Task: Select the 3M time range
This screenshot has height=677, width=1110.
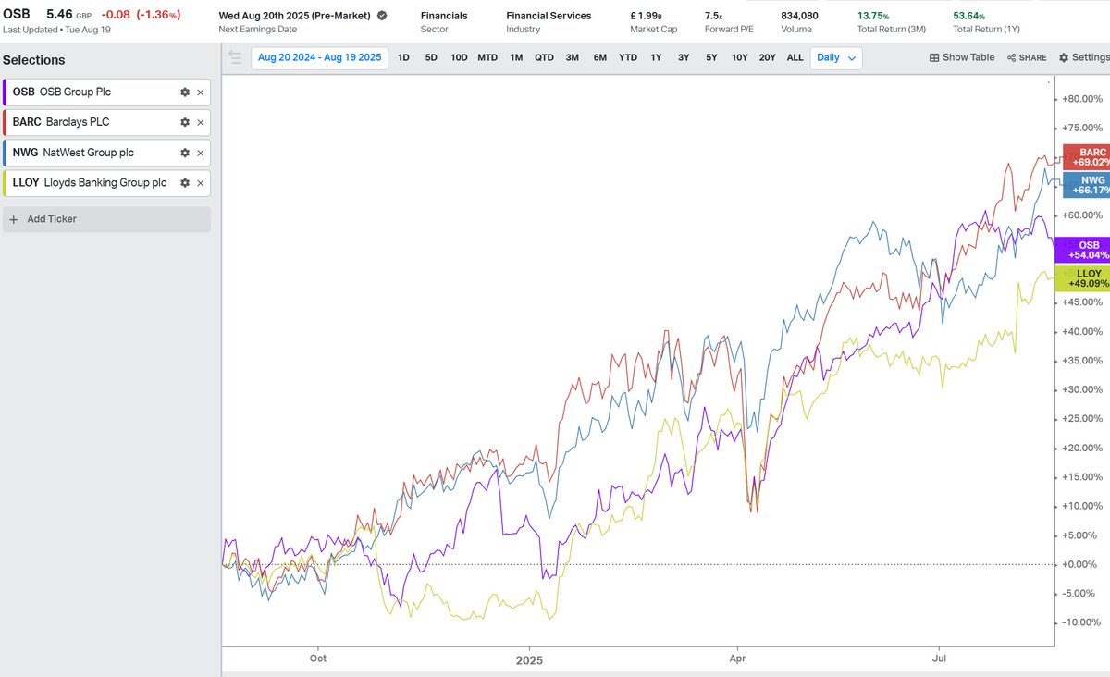Action: tap(573, 57)
